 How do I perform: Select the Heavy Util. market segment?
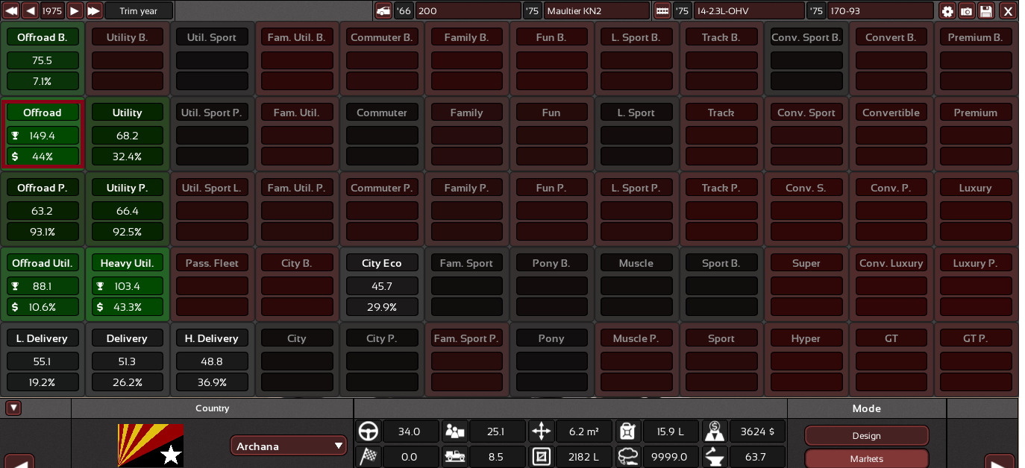pyautogui.click(x=127, y=263)
